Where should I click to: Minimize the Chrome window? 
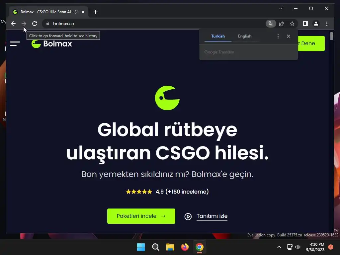(x=296, y=8)
